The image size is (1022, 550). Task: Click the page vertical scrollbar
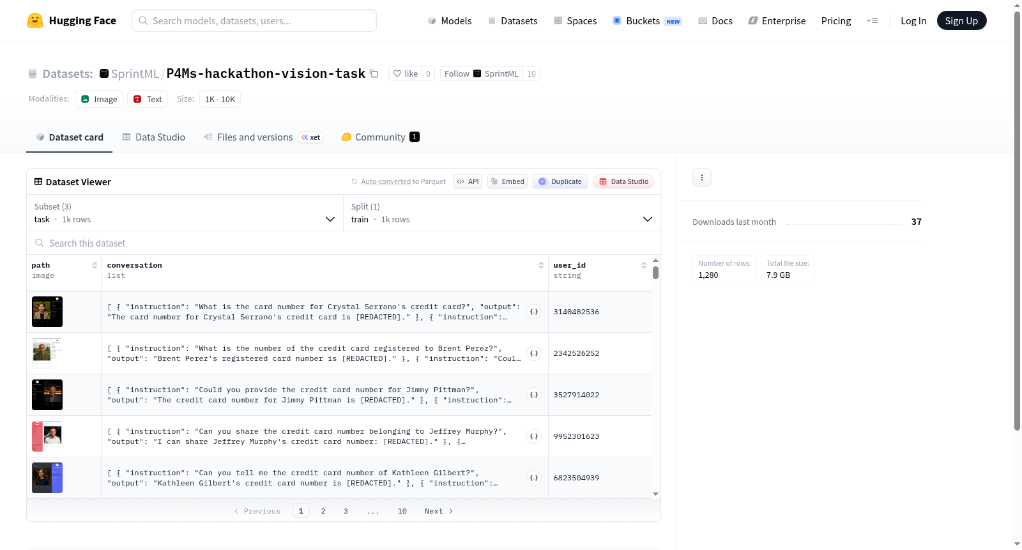click(x=1017, y=220)
